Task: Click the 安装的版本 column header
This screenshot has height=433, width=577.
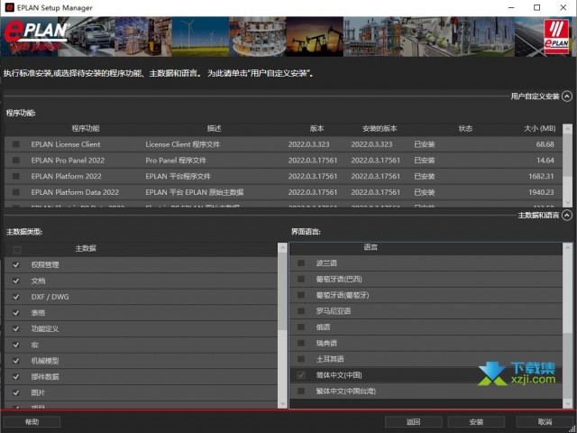Action: pos(380,128)
